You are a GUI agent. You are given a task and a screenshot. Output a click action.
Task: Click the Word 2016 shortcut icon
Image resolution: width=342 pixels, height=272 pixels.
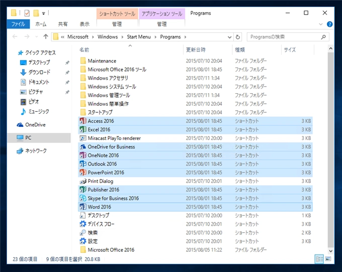[x=83, y=207]
